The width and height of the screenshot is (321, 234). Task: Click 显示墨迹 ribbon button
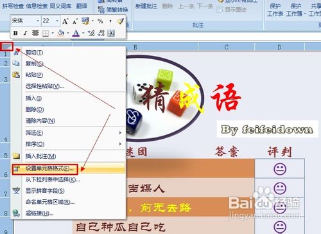tap(232, 10)
